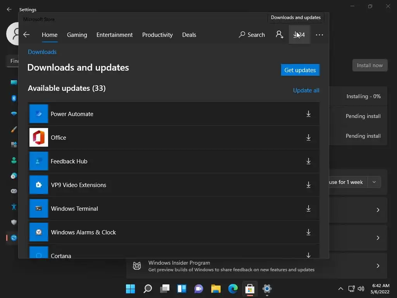Screen dimensions: 397x298
Task: Open the Accessibility icon in the Settings sidebar
Action: click(x=14, y=207)
